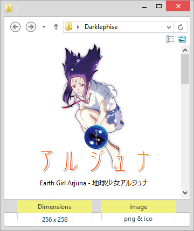Viewport: 194px width, 231px height.
Task: Click the Earth Girl Arjuna file name
Action: pyautogui.click(x=94, y=183)
